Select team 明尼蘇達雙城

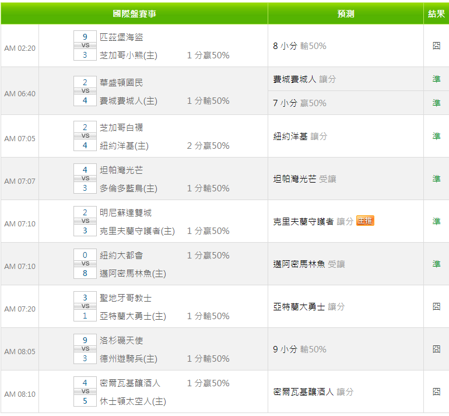pyautogui.click(x=126, y=212)
